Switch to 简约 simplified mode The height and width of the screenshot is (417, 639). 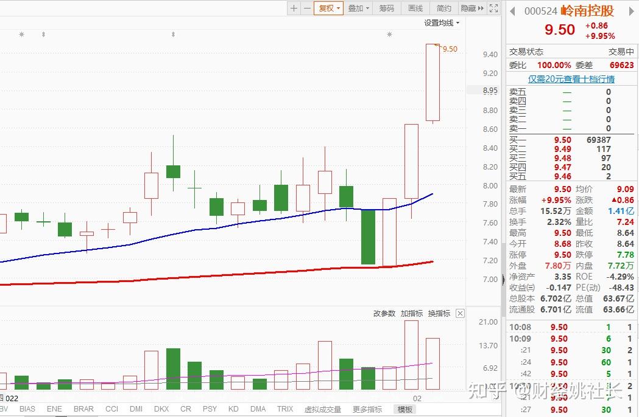tap(444, 8)
